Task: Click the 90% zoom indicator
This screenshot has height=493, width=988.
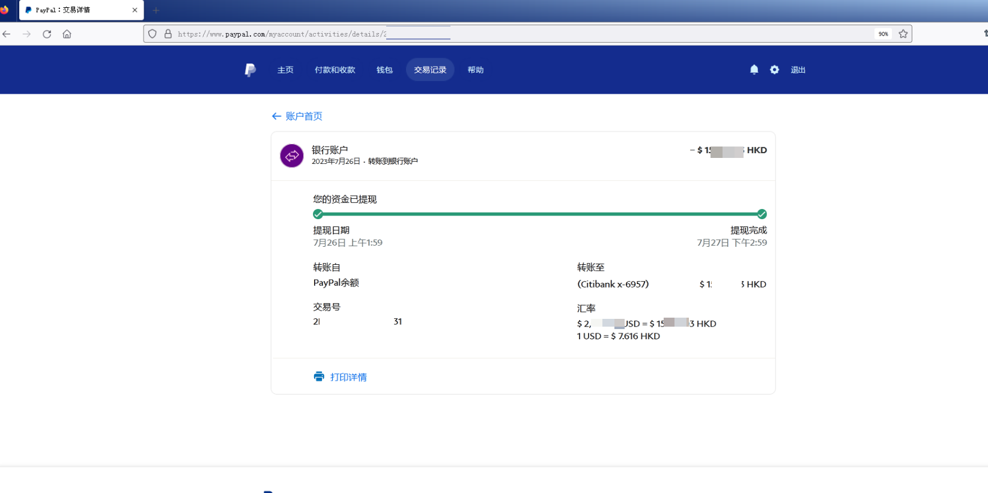Action: coord(883,34)
